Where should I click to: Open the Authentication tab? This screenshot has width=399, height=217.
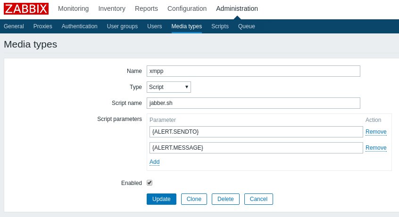click(79, 26)
